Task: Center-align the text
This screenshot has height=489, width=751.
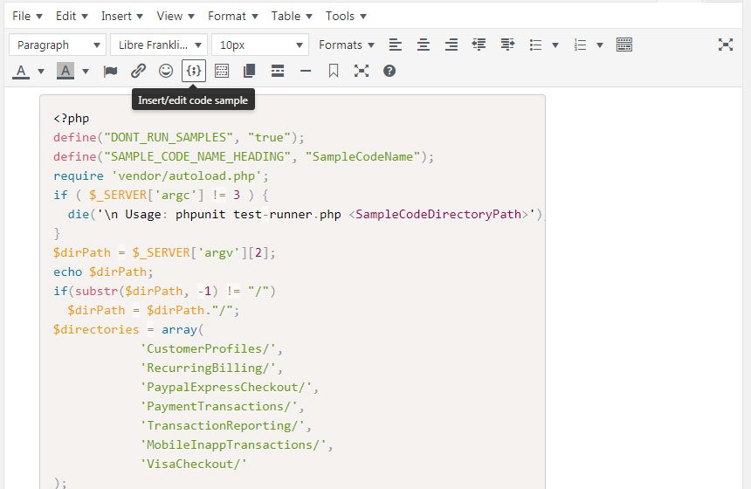Action: click(x=424, y=45)
